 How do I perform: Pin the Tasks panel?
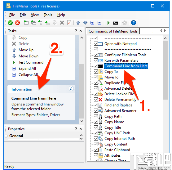pyautogui.click(x=76, y=31)
